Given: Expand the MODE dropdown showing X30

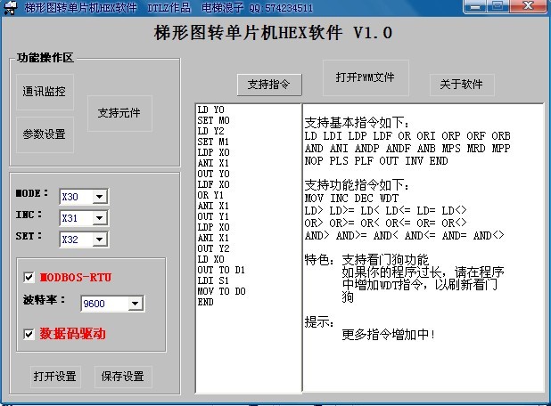Looking at the screenshot, I should 99,197.
